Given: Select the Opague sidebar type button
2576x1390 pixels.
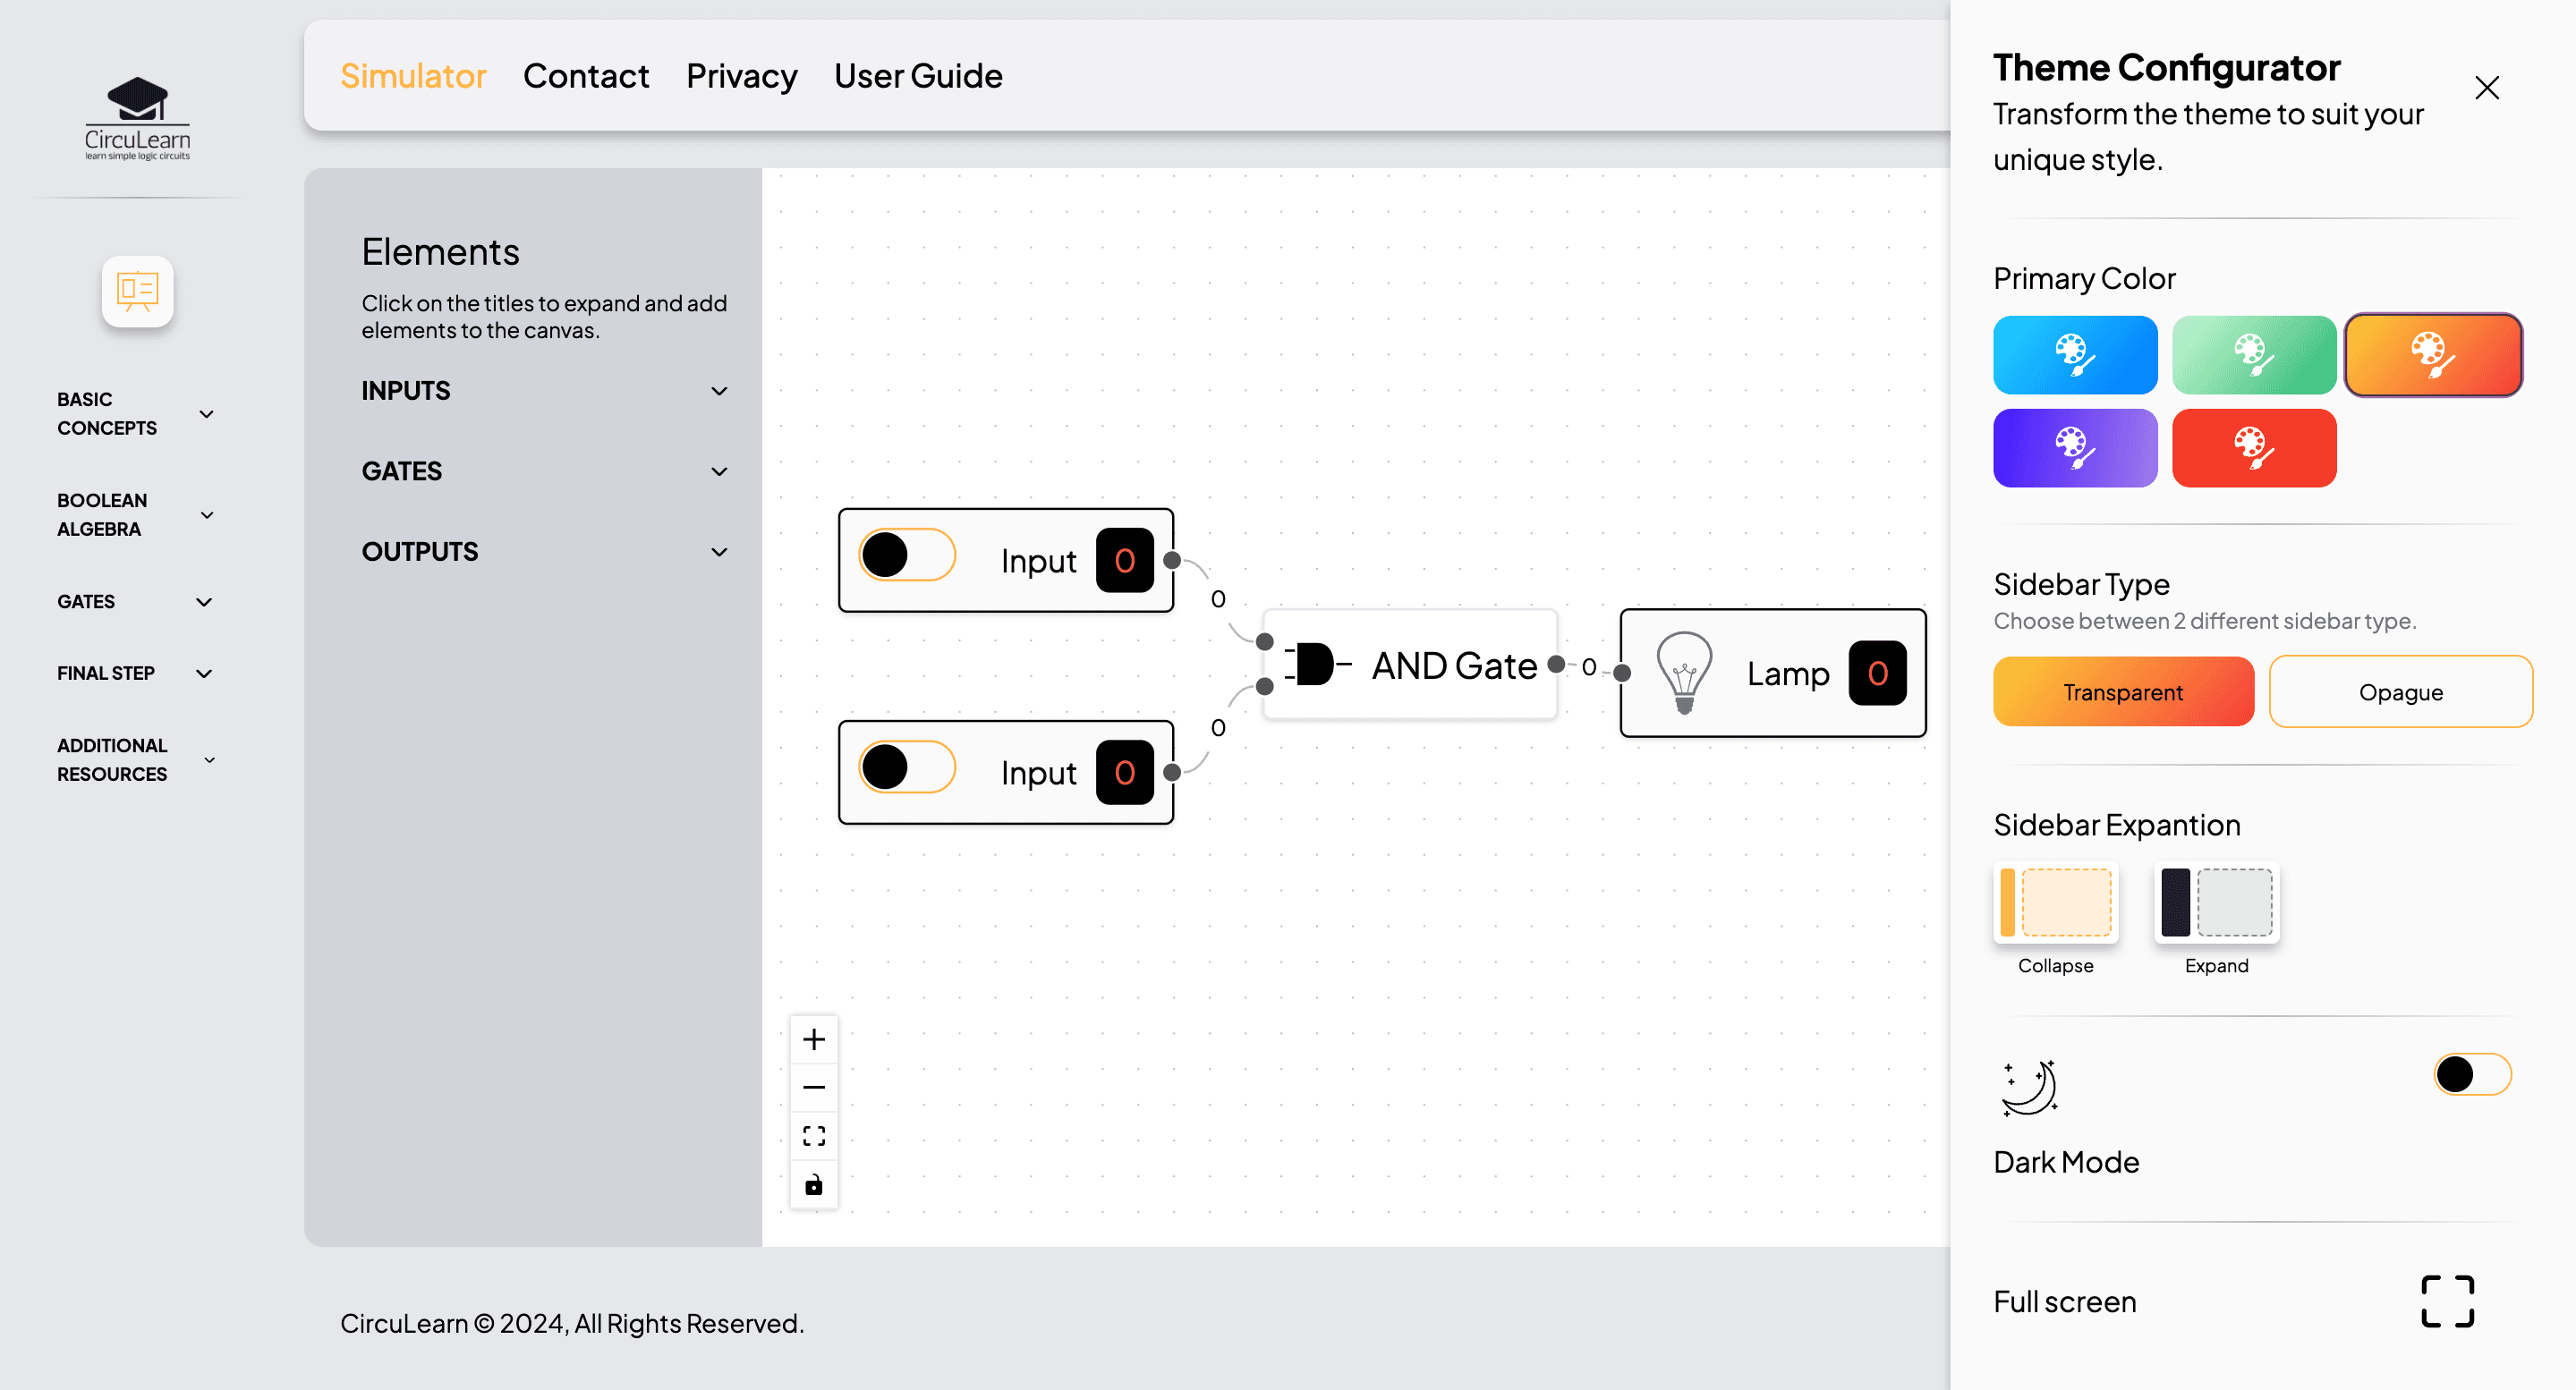Looking at the screenshot, I should (x=2400, y=692).
